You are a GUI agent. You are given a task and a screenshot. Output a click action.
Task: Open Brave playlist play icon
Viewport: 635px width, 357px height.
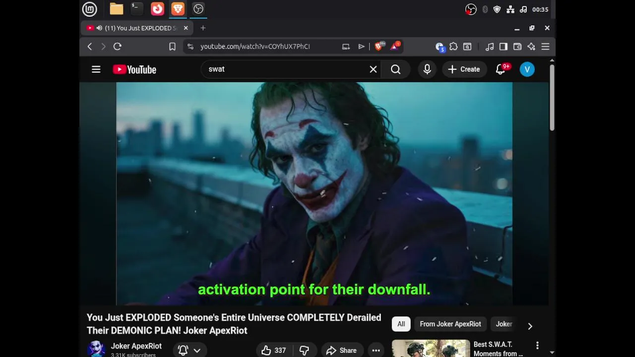(x=361, y=47)
